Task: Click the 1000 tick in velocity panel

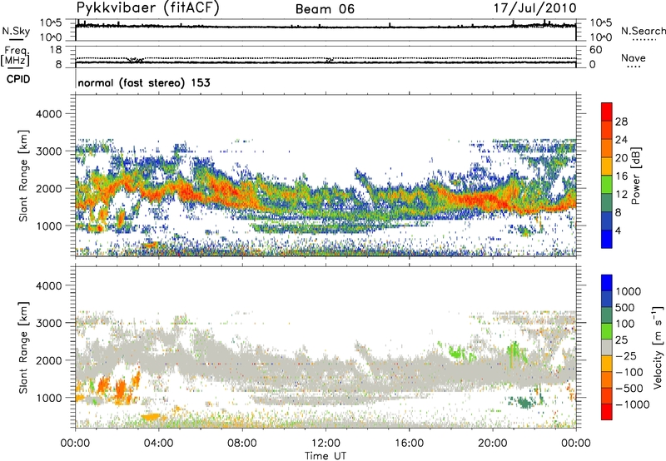Action: [48, 398]
